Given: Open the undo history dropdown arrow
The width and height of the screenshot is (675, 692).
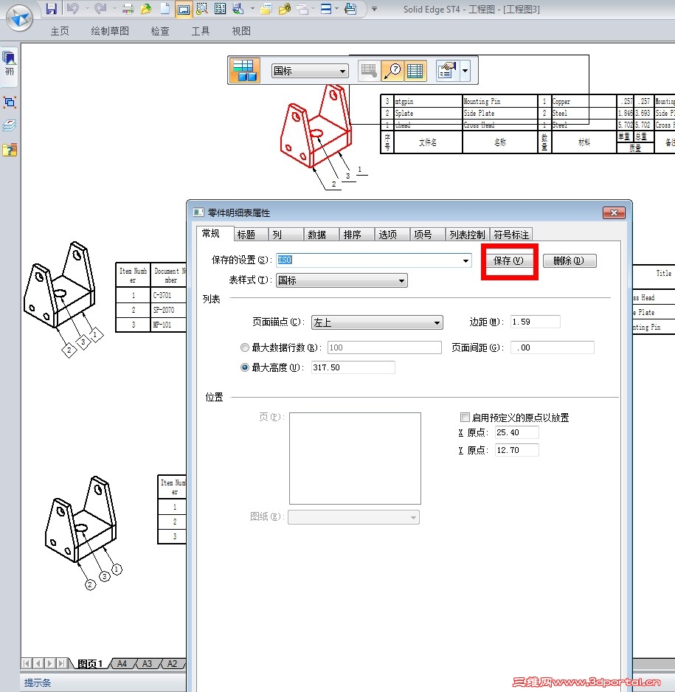Looking at the screenshot, I should click(x=86, y=9).
